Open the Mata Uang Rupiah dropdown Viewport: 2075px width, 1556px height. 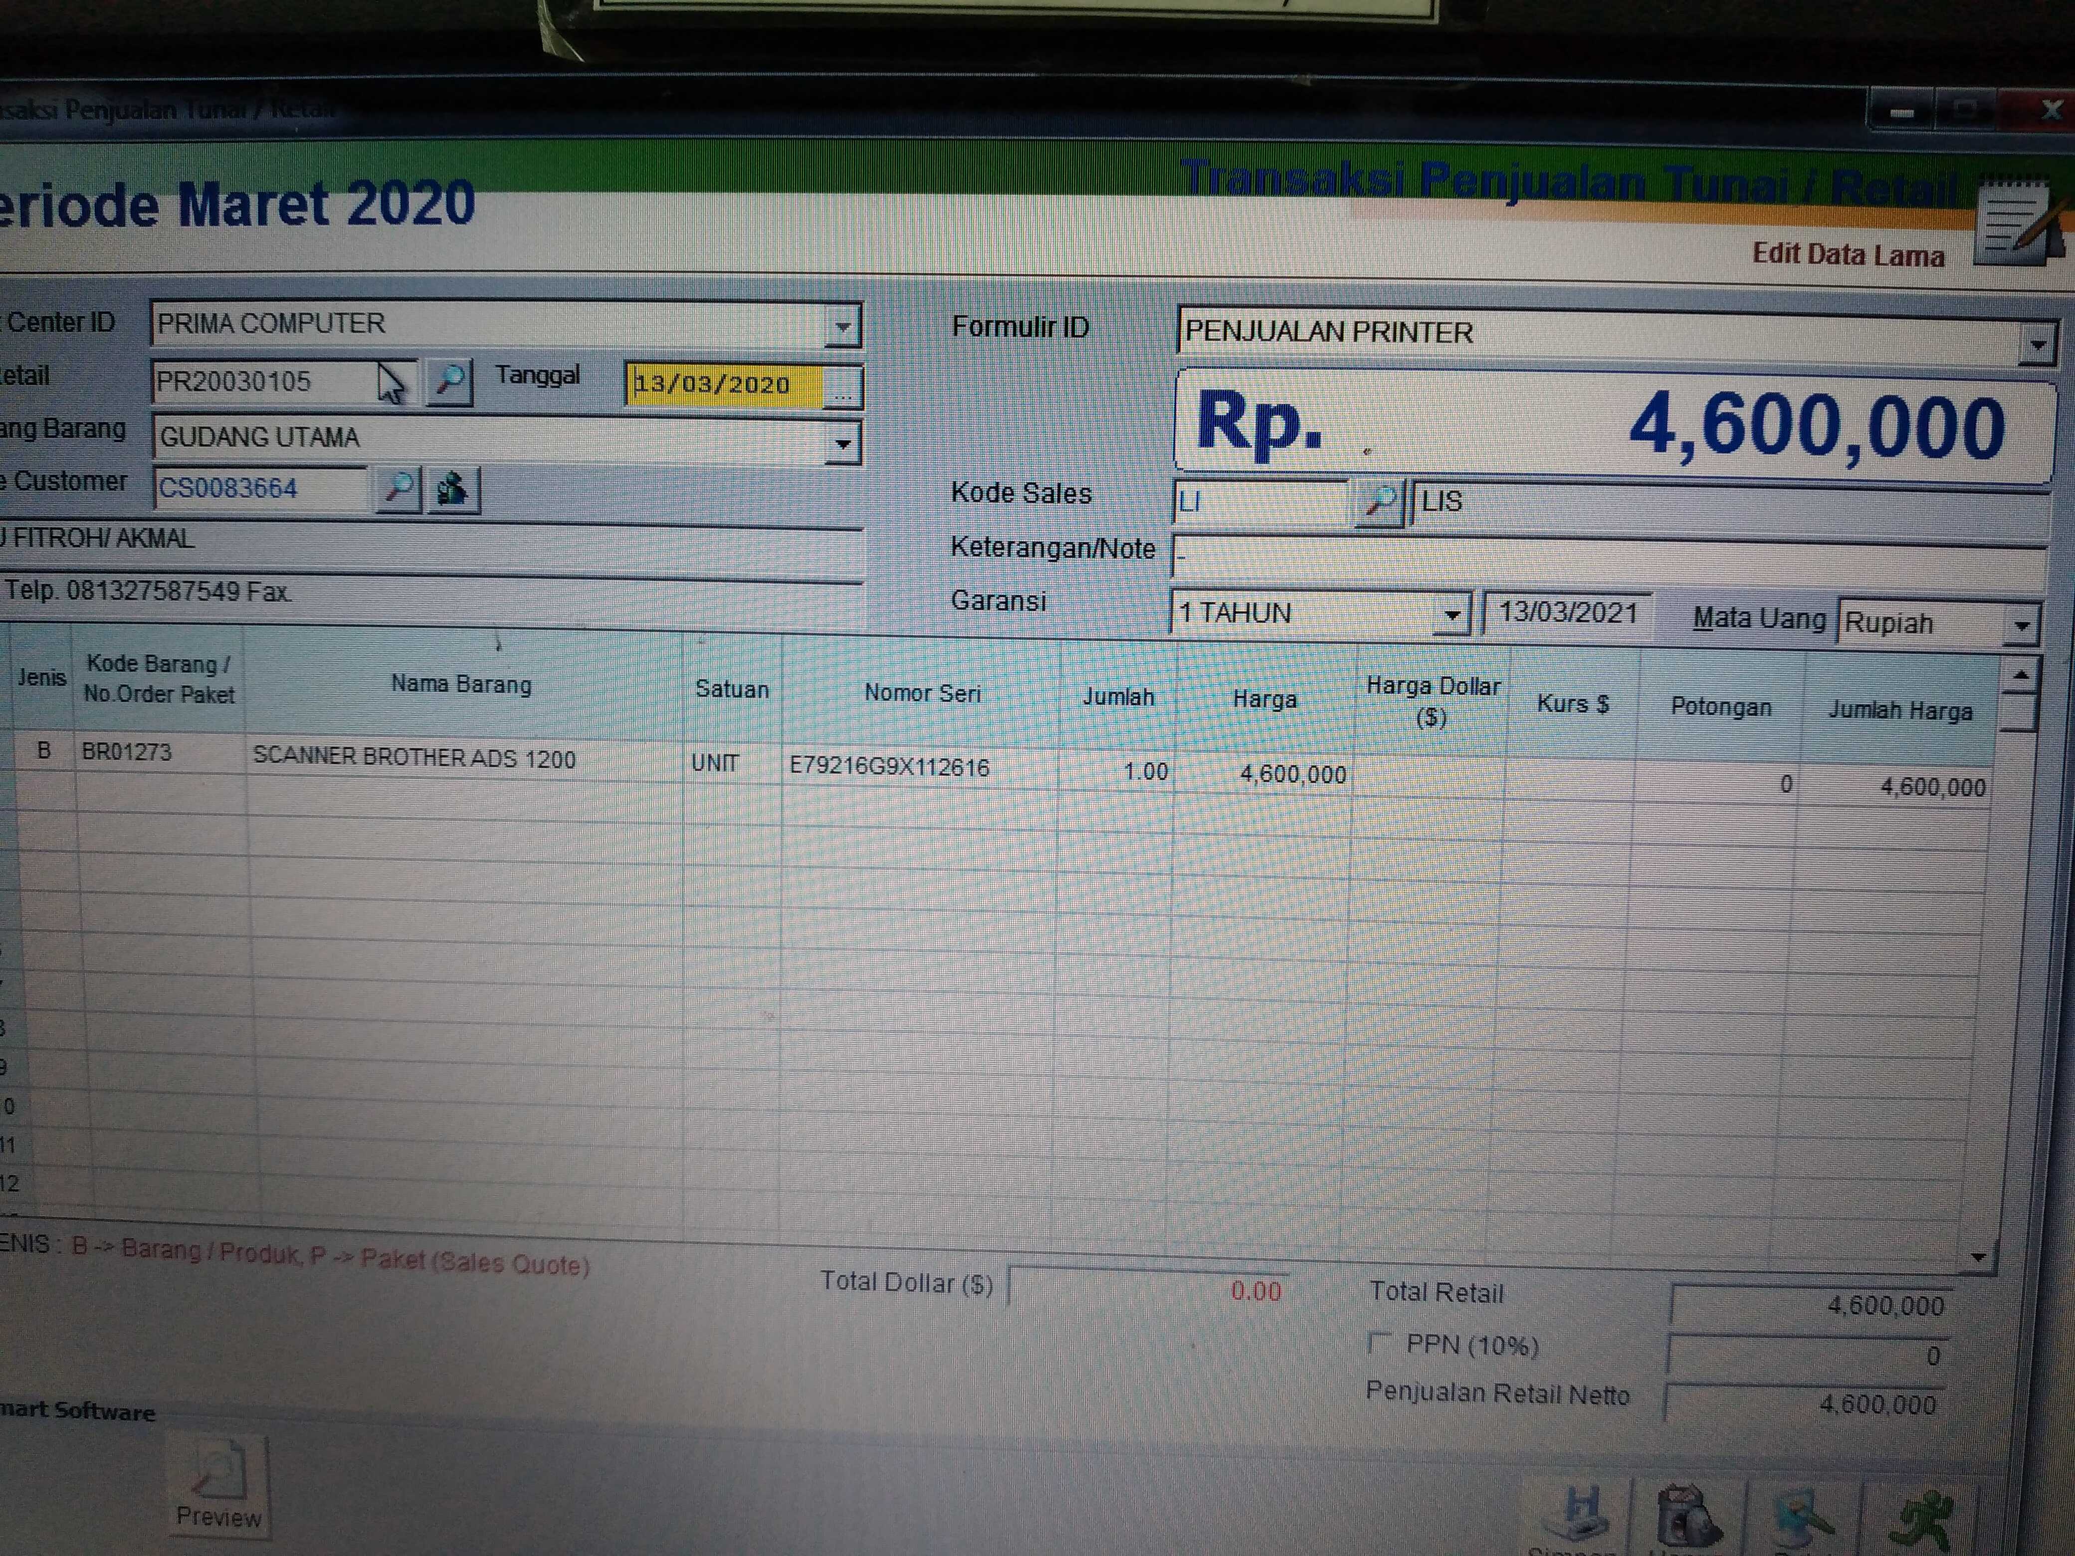pos(2022,625)
